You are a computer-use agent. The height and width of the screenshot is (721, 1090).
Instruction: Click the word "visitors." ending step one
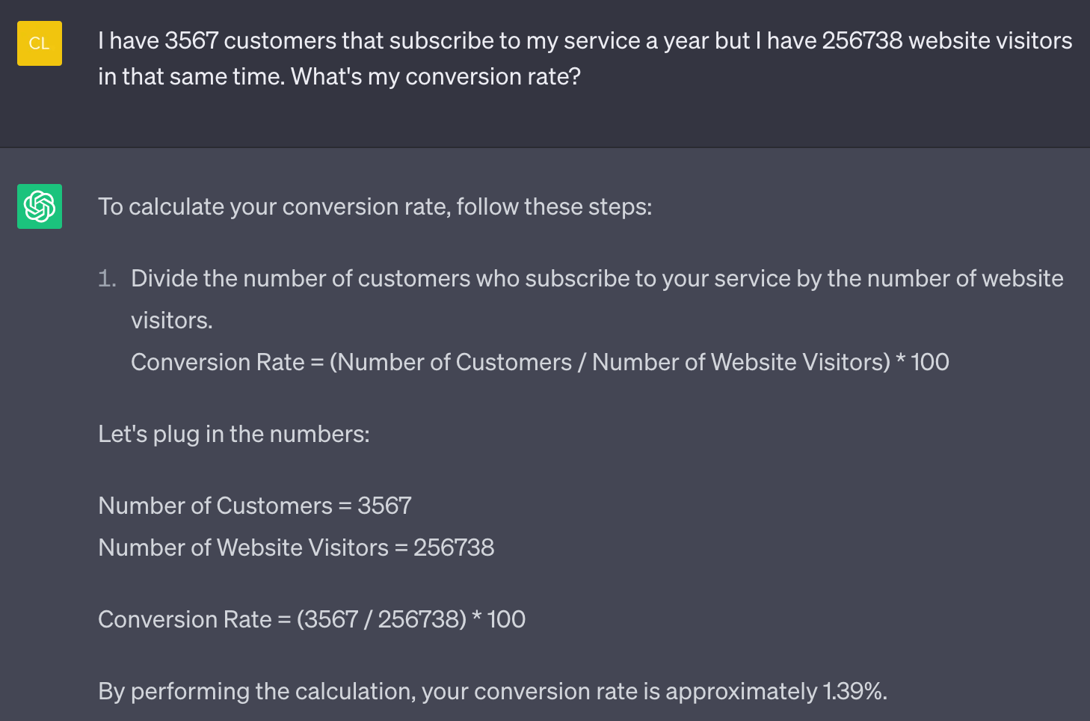[172, 320]
